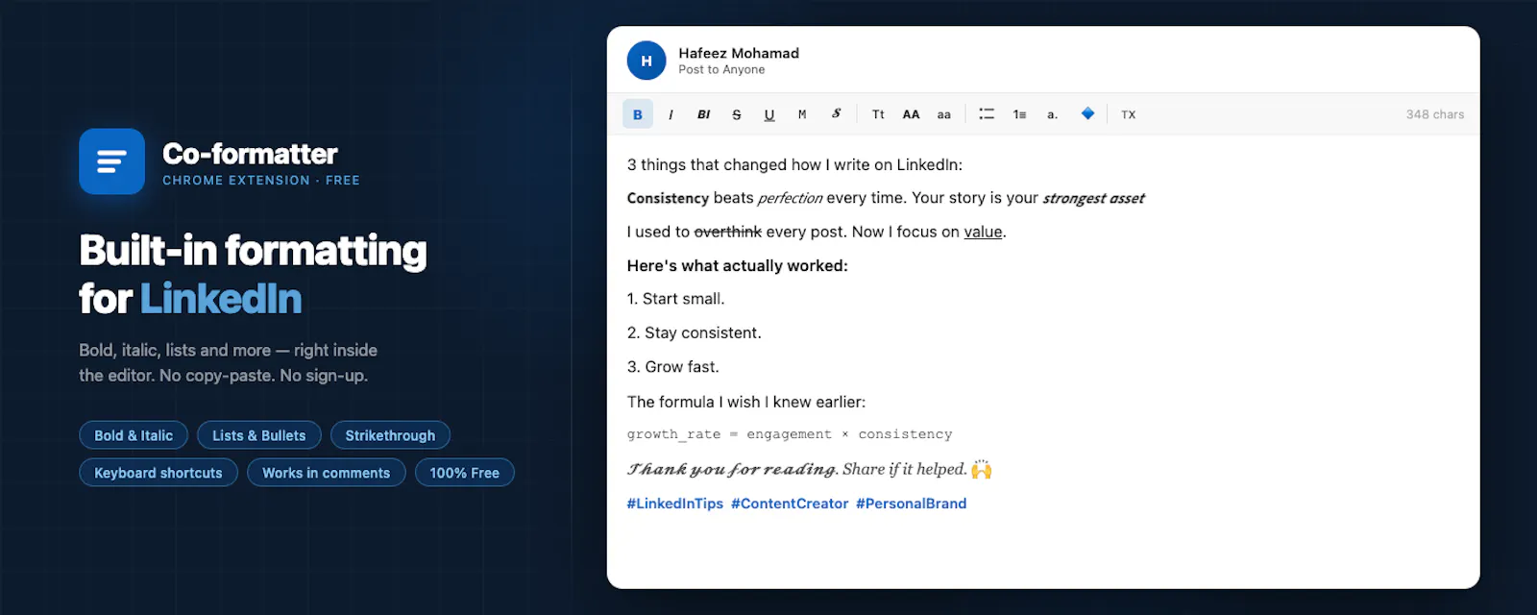
Task: Open the Post to Anyone audience selector
Action: [x=721, y=70]
